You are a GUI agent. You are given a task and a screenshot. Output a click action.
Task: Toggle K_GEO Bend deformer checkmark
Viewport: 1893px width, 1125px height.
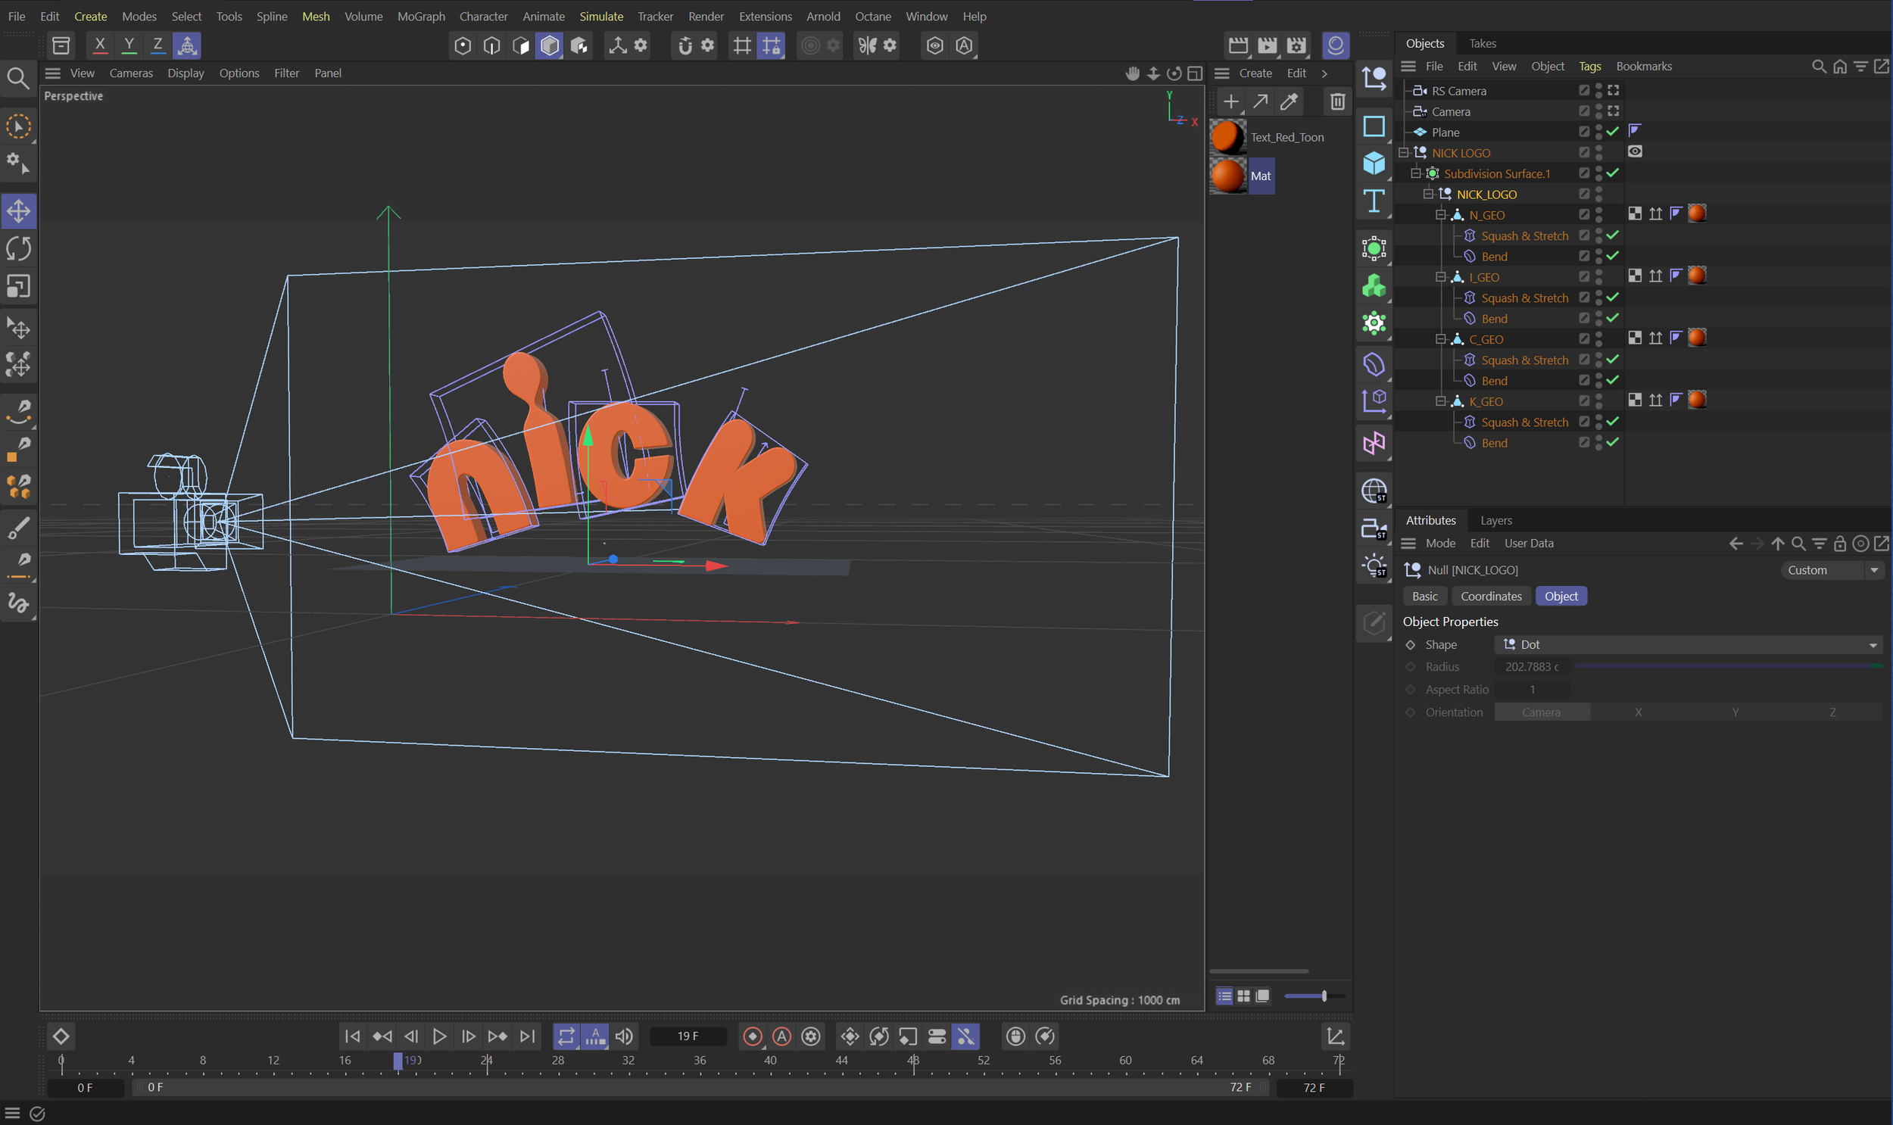(x=1613, y=442)
